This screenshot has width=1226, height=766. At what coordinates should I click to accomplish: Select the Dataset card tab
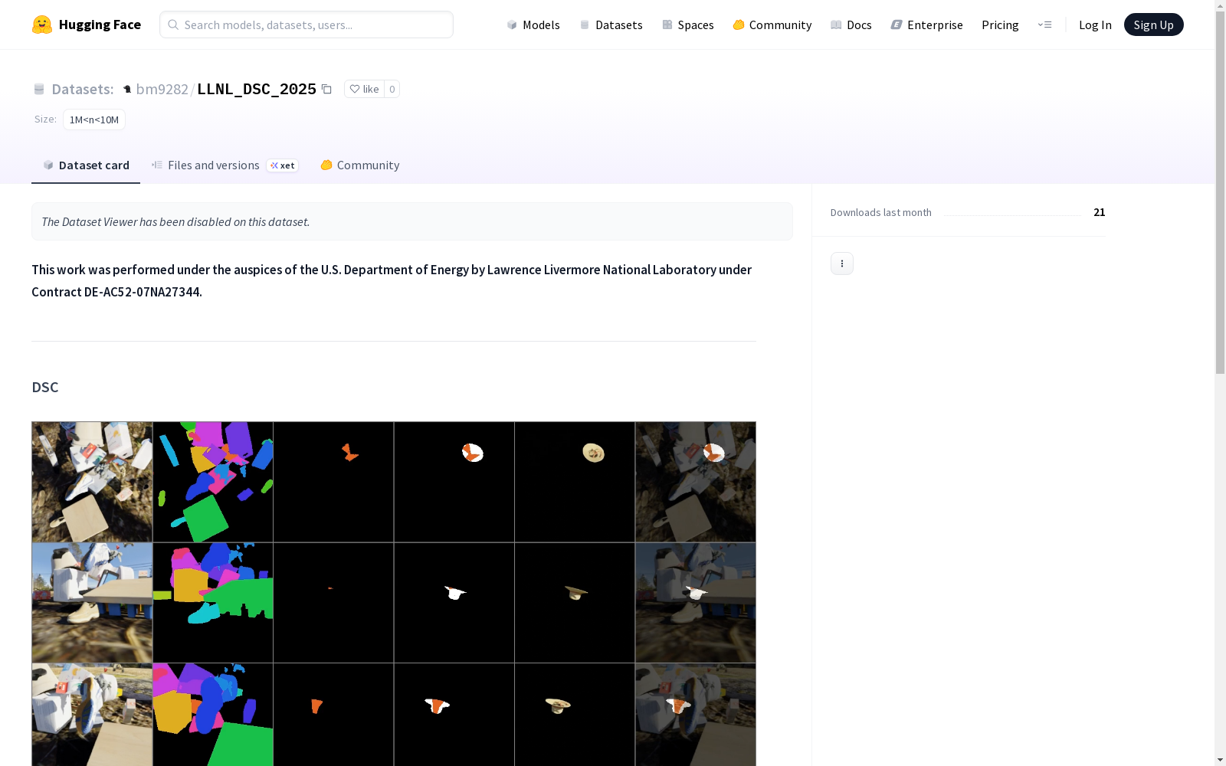86,165
